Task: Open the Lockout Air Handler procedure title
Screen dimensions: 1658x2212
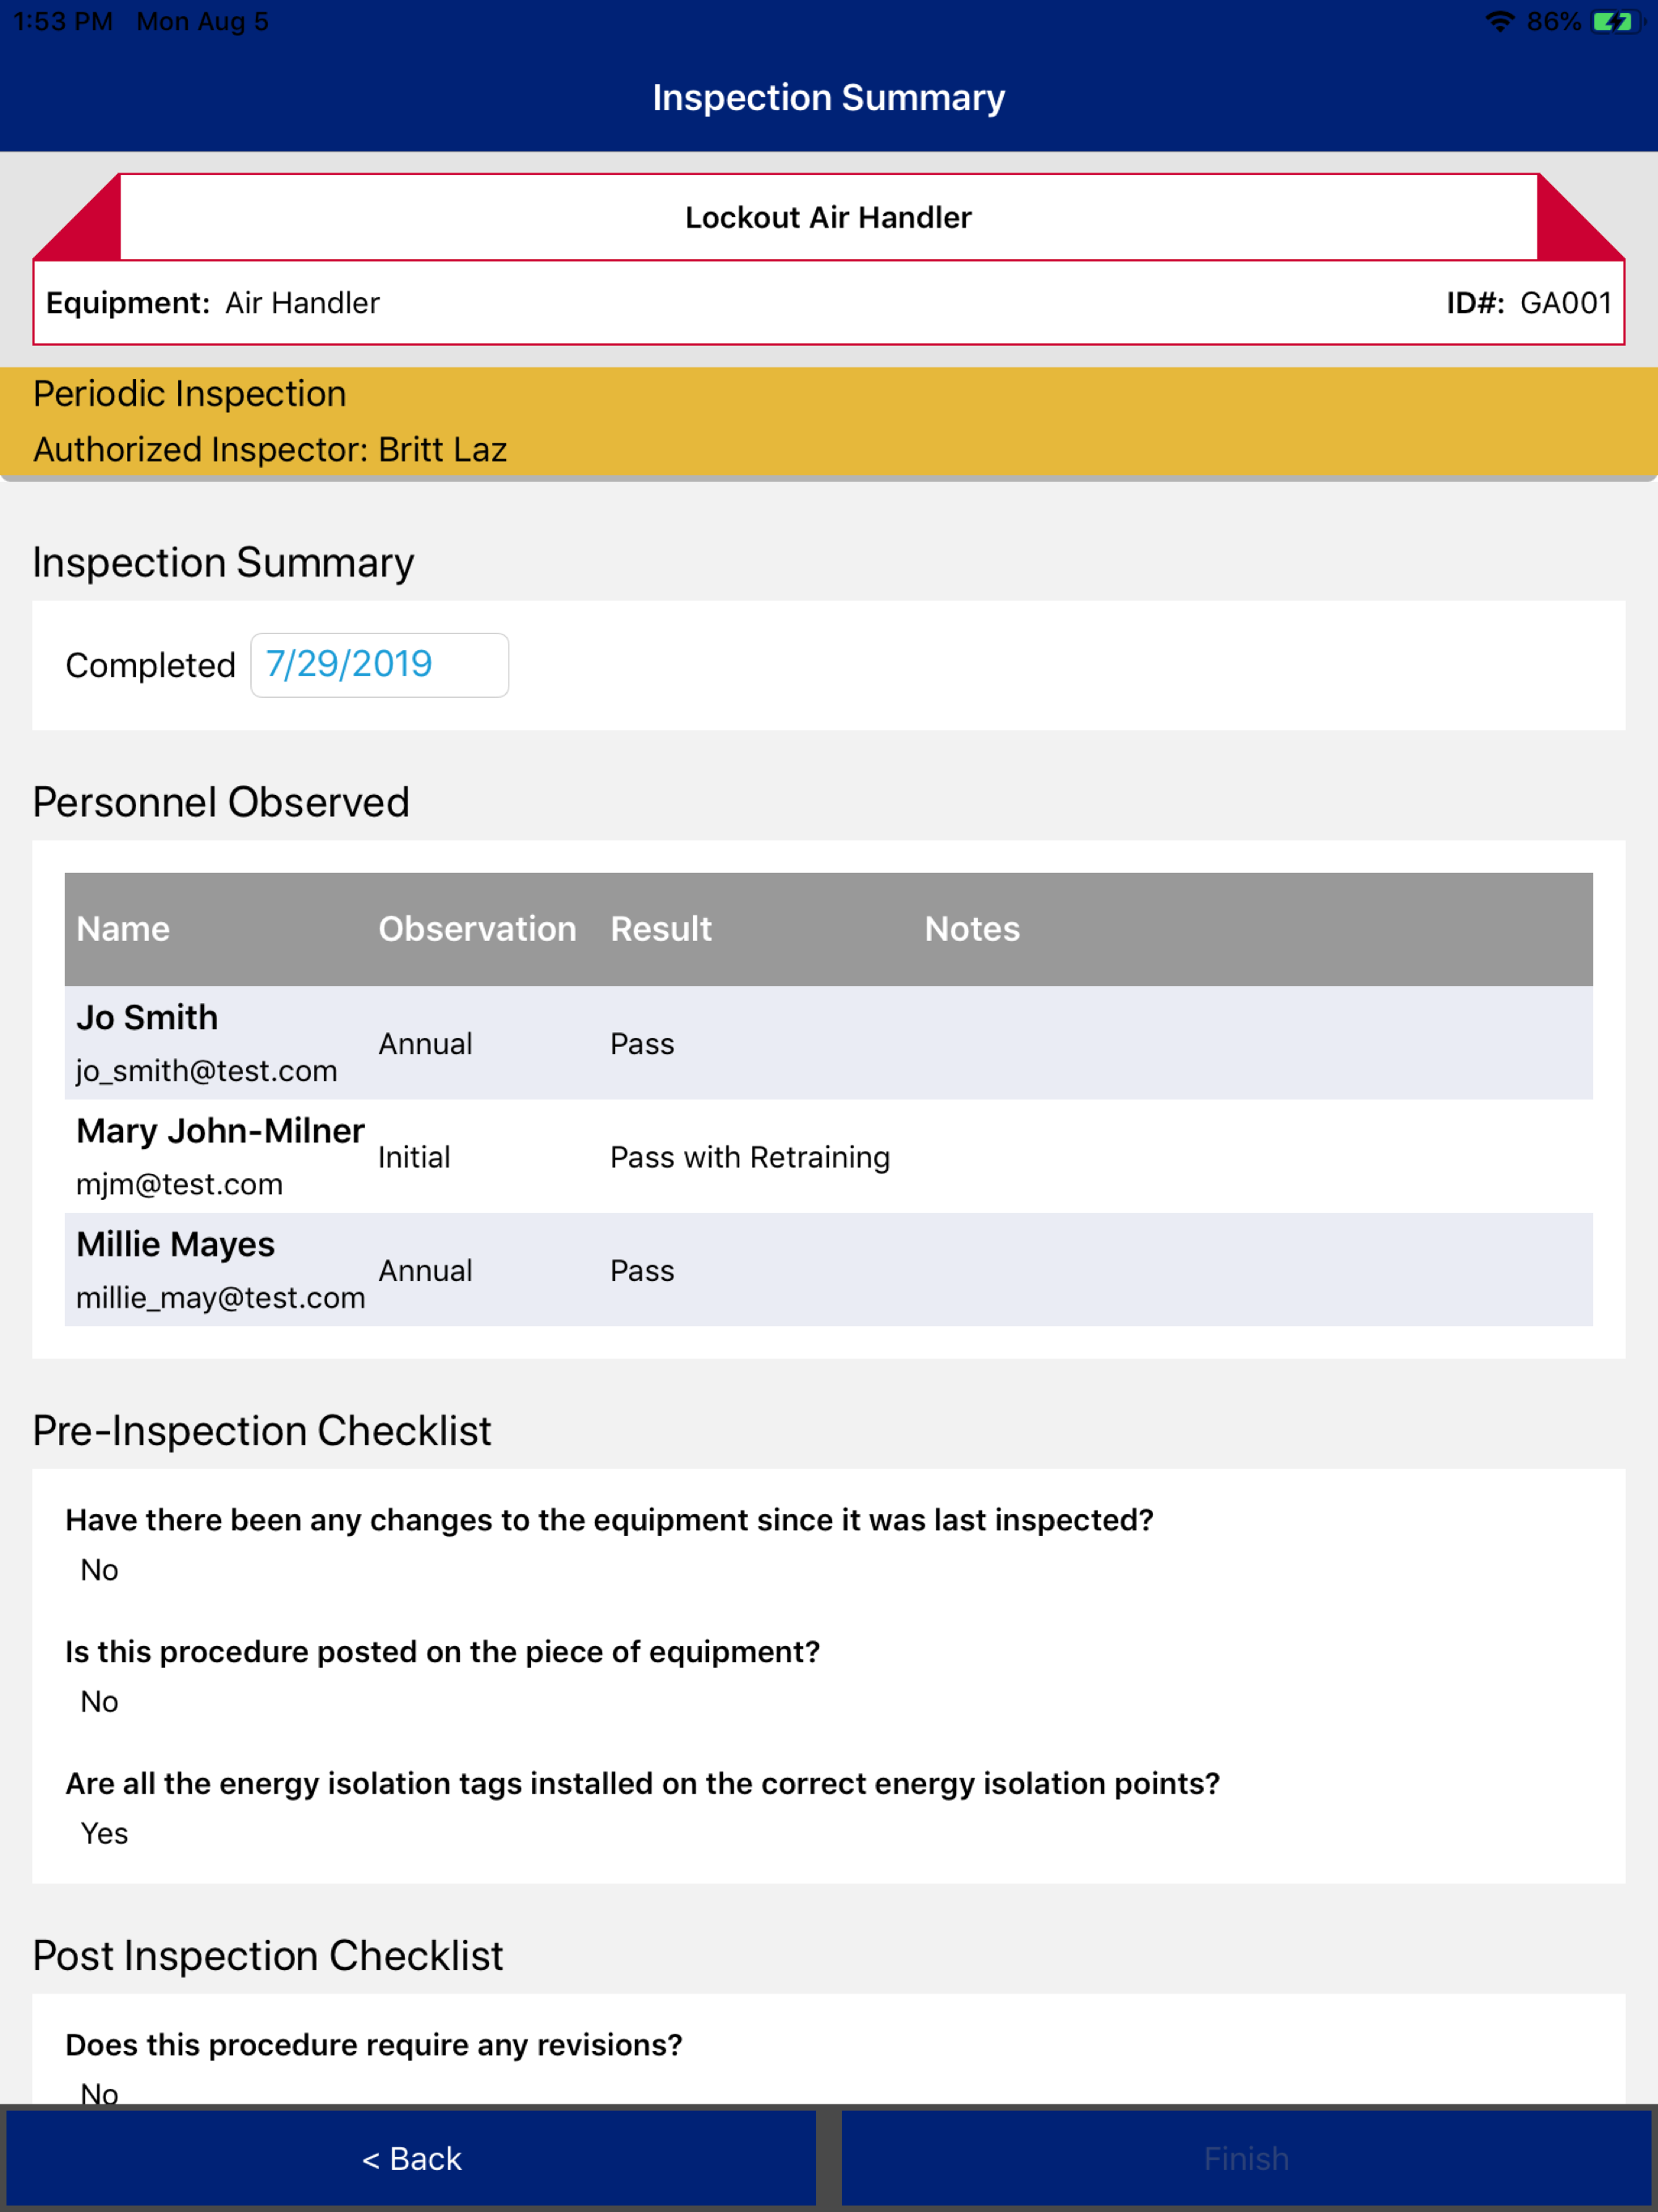Action: [828, 217]
